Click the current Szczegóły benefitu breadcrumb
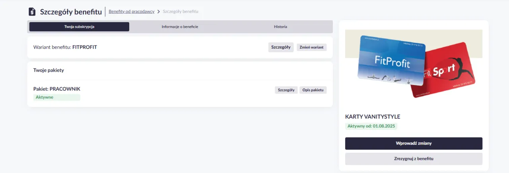This screenshot has width=509, height=173. click(x=180, y=11)
